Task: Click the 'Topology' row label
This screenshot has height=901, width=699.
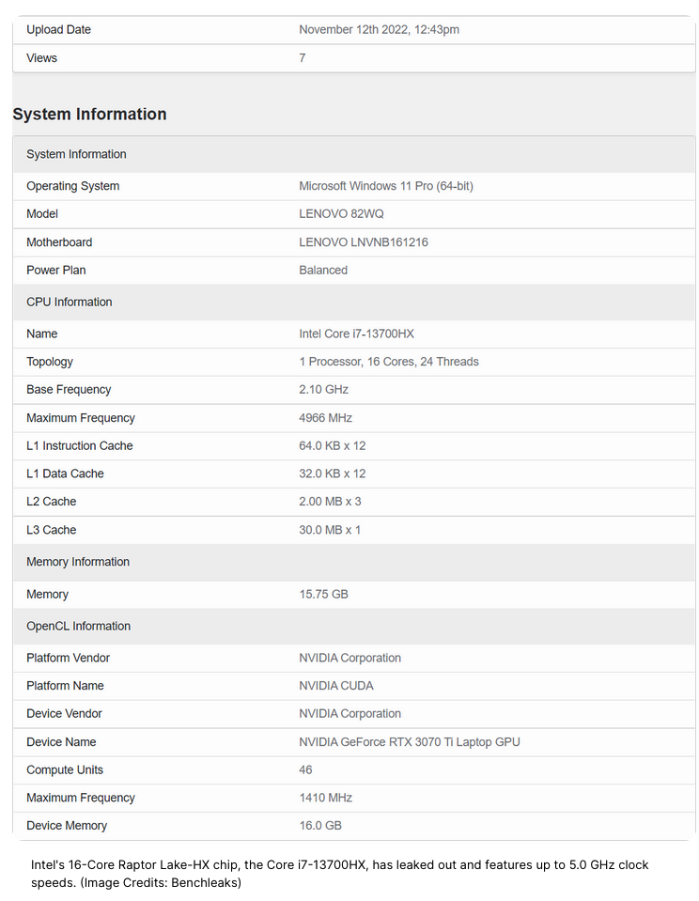Action: click(50, 362)
